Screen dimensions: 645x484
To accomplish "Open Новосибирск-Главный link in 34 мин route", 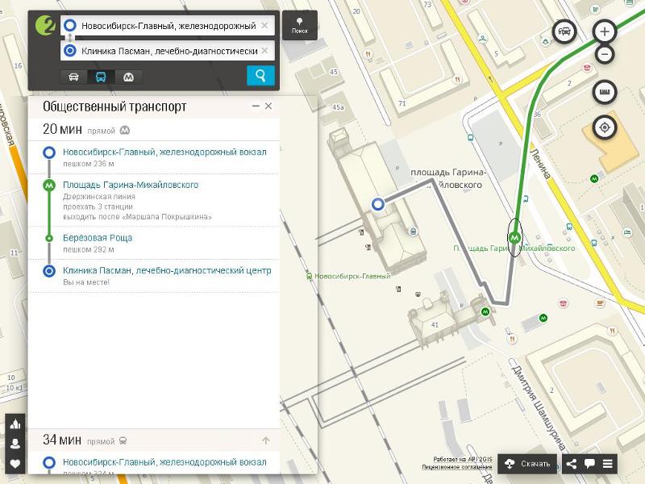I will 164,462.
